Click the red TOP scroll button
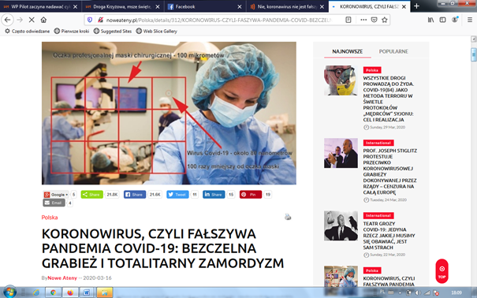The width and height of the screenshot is (477, 298). [x=442, y=271]
